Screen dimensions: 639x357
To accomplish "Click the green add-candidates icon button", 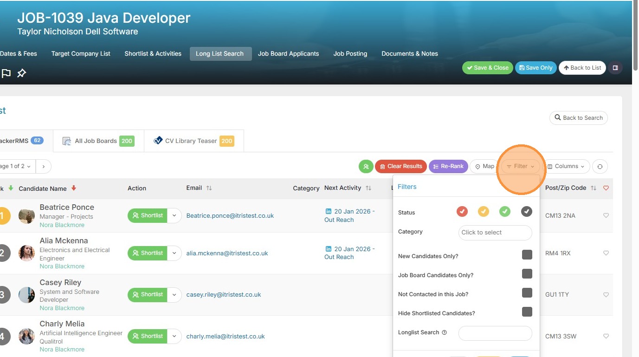I will 366,166.
